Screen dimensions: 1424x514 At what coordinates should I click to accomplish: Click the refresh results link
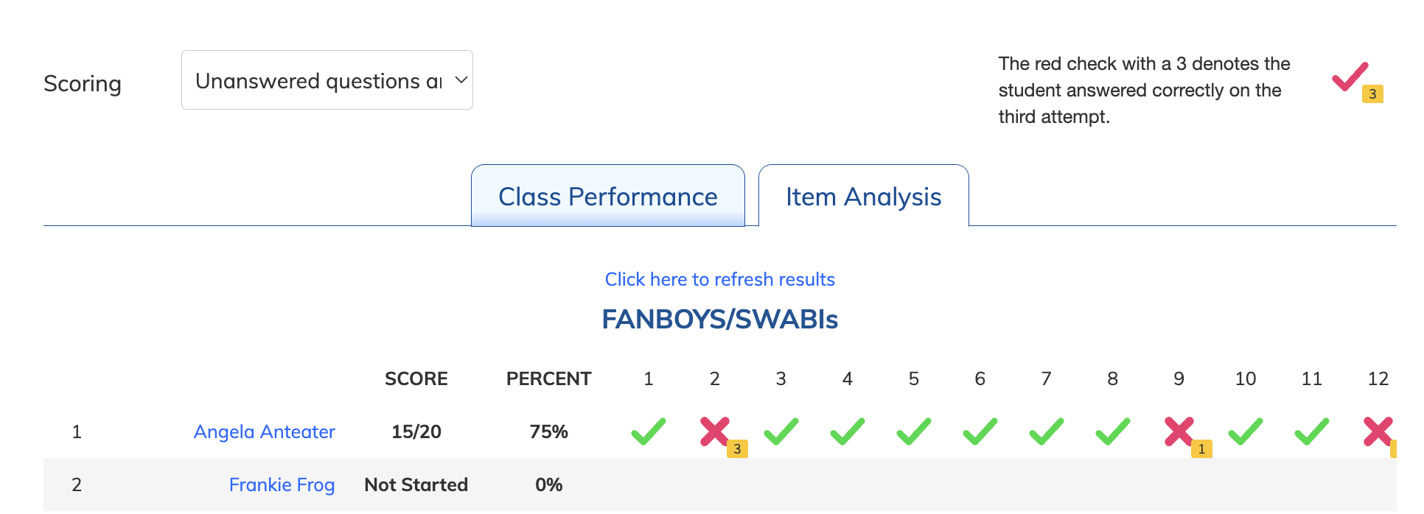point(719,279)
